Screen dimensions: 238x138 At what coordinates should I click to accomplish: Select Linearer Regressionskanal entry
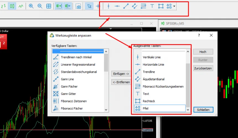[78, 65]
